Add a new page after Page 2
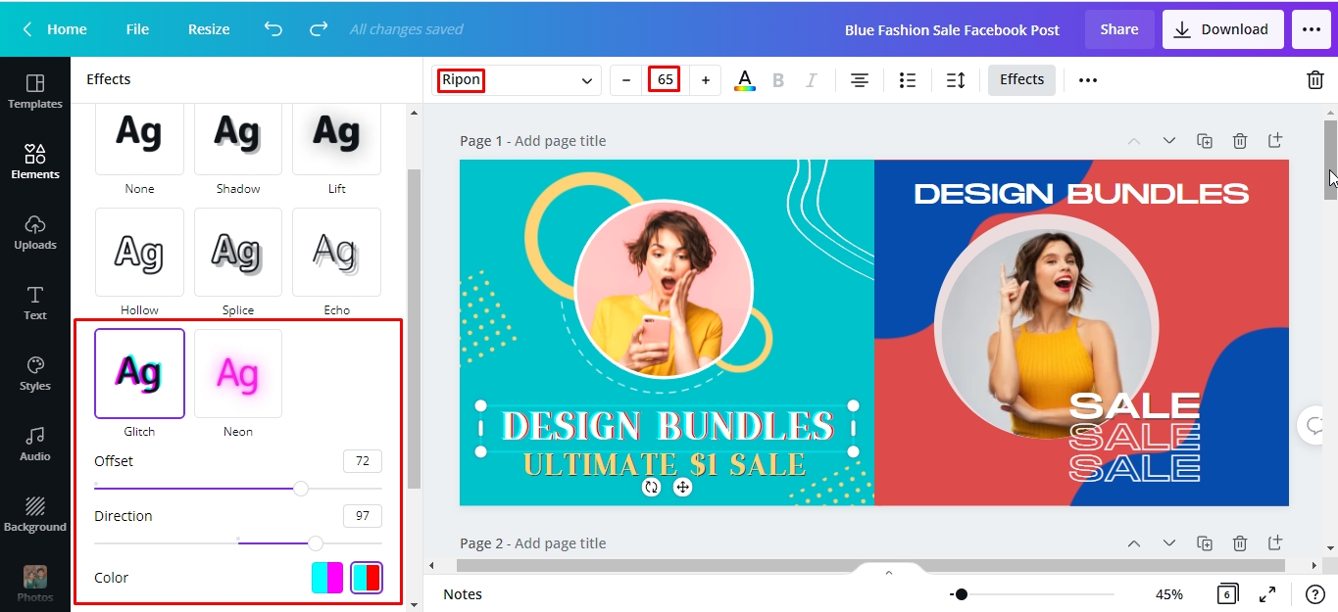Image resolution: width=1338 pixels, height=612 pixels. click(x=1275, y=543)
